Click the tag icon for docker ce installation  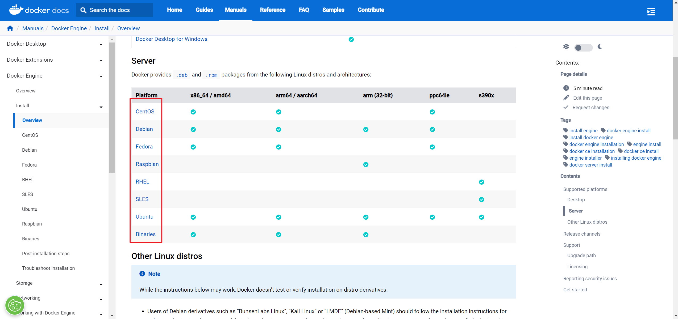[565, 151]
